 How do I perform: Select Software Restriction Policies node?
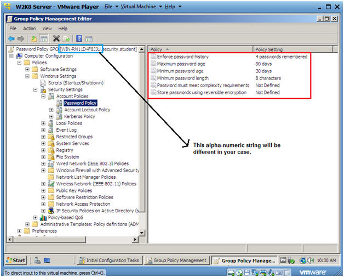[x=84, y=197]
